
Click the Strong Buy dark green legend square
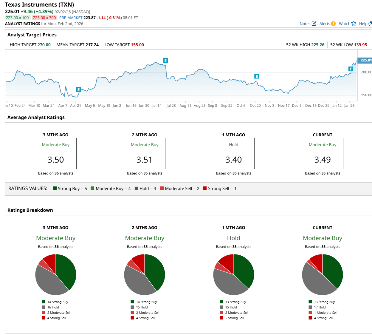click(55, 188)
